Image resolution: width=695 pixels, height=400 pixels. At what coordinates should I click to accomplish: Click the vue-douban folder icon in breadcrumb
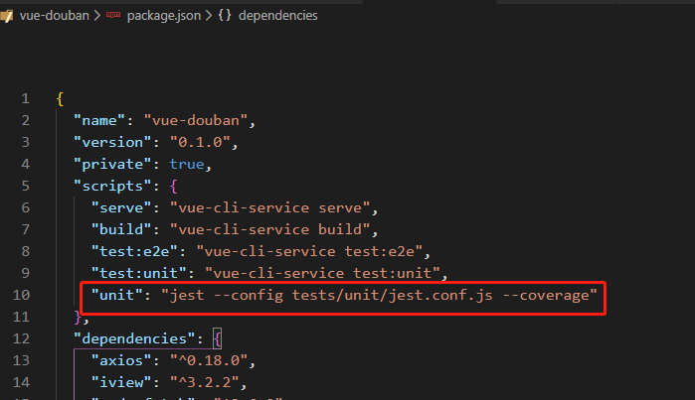[7, 16]
